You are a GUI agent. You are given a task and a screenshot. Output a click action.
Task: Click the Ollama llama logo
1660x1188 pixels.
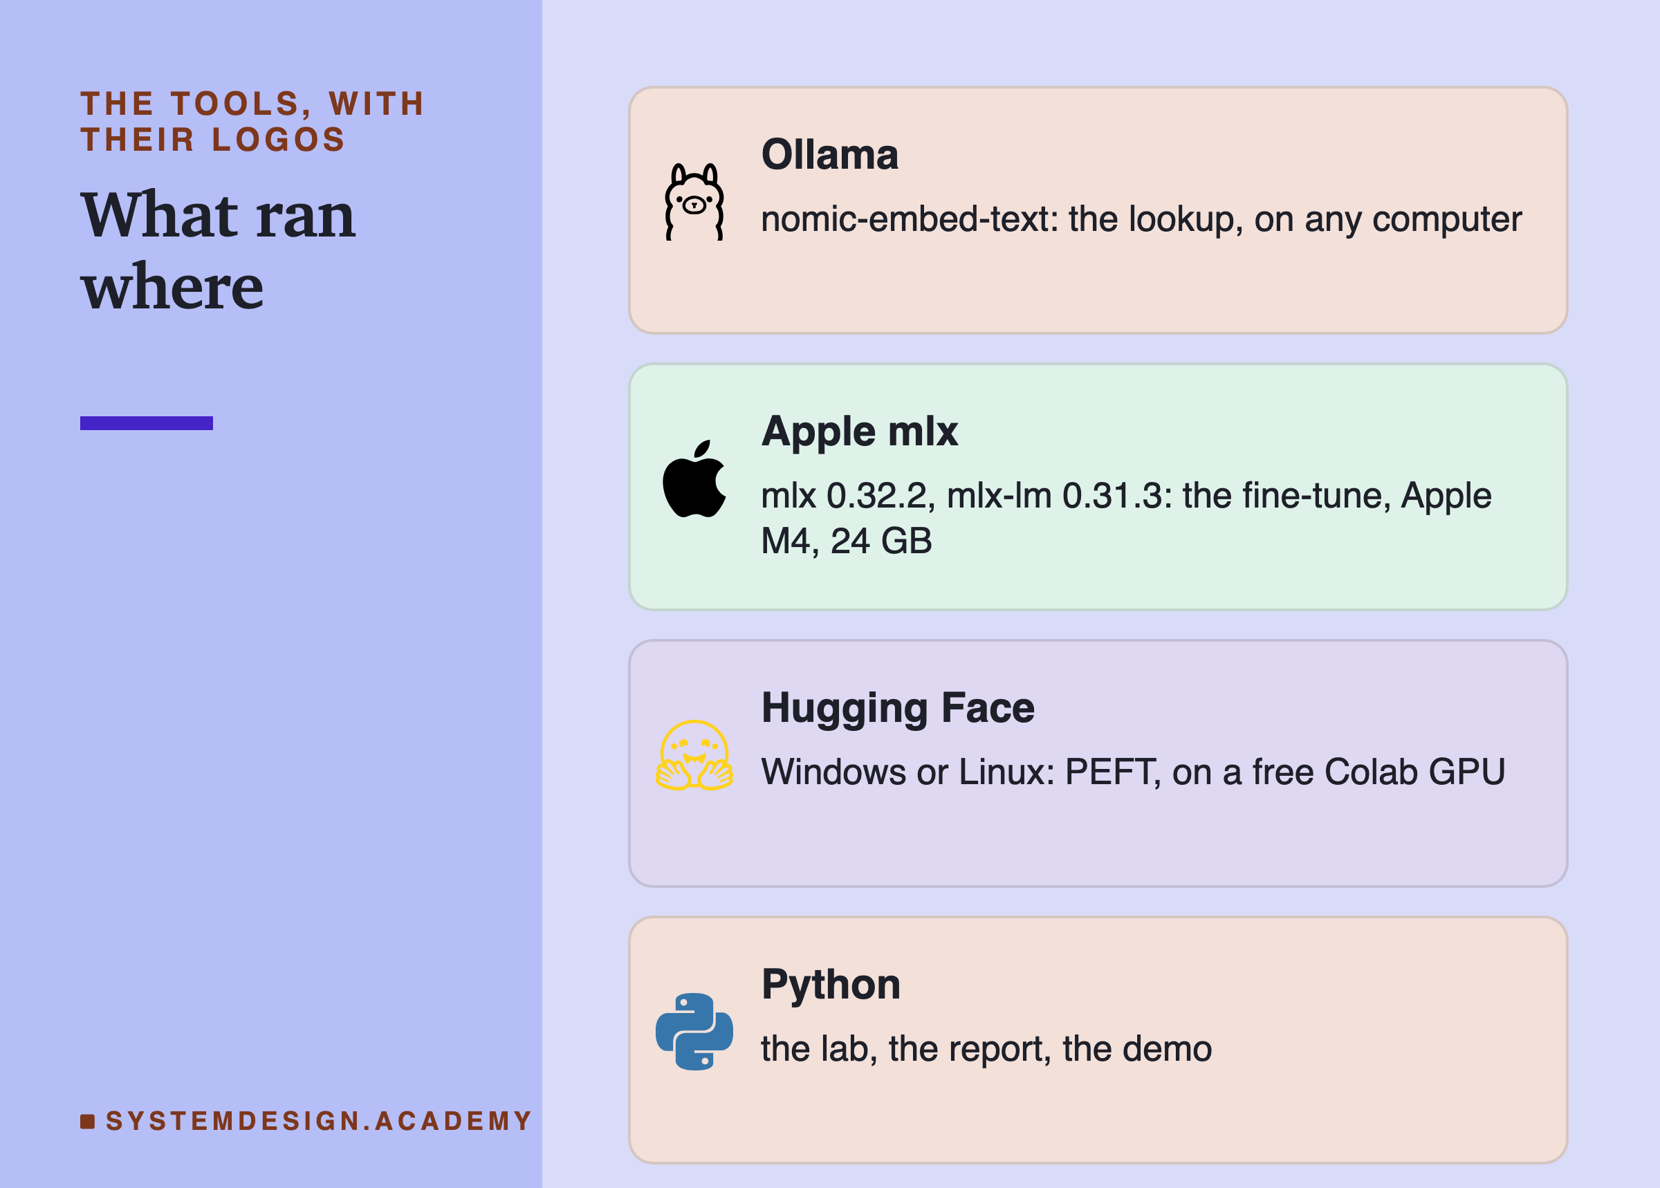click(x=694, y=202)
